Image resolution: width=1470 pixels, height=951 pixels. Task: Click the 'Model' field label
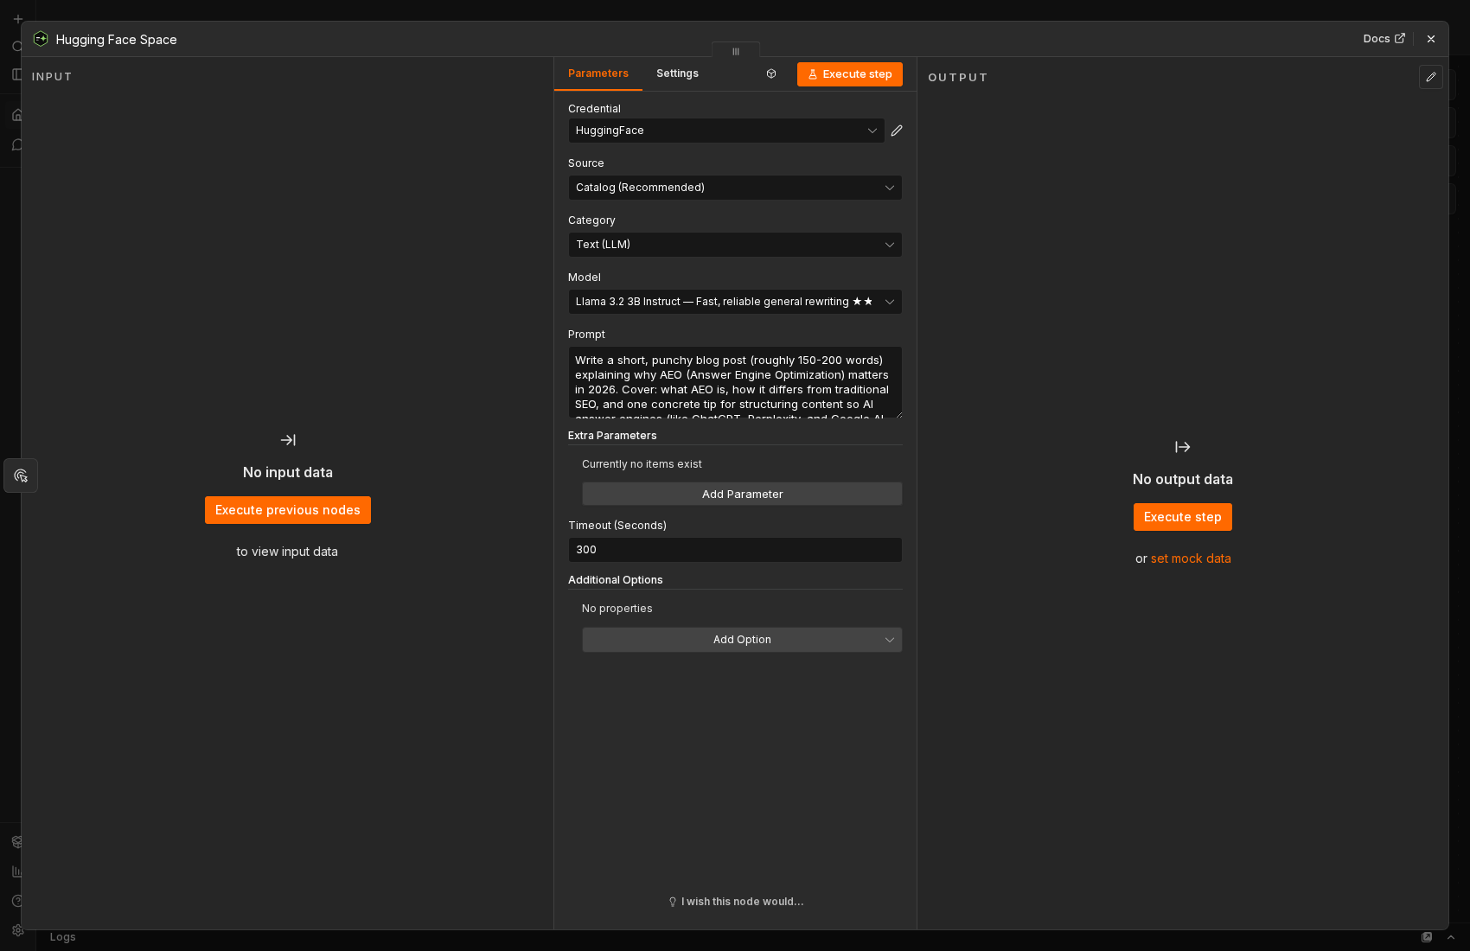pyautogui.click(x=585, y=278)
